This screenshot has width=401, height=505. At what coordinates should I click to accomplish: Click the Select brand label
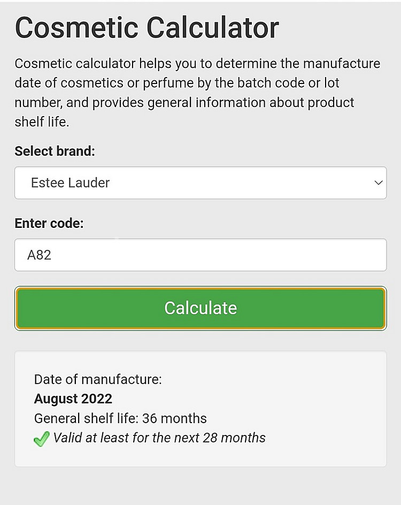(x=55, y=151)
